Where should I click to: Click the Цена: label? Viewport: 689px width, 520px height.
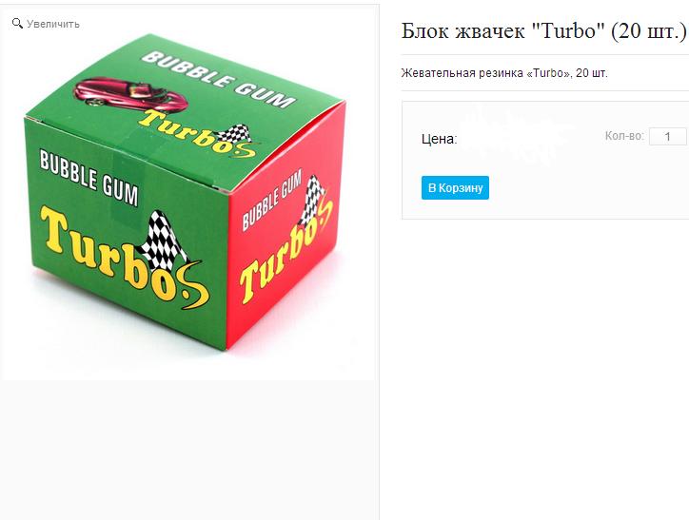point(439,139)
